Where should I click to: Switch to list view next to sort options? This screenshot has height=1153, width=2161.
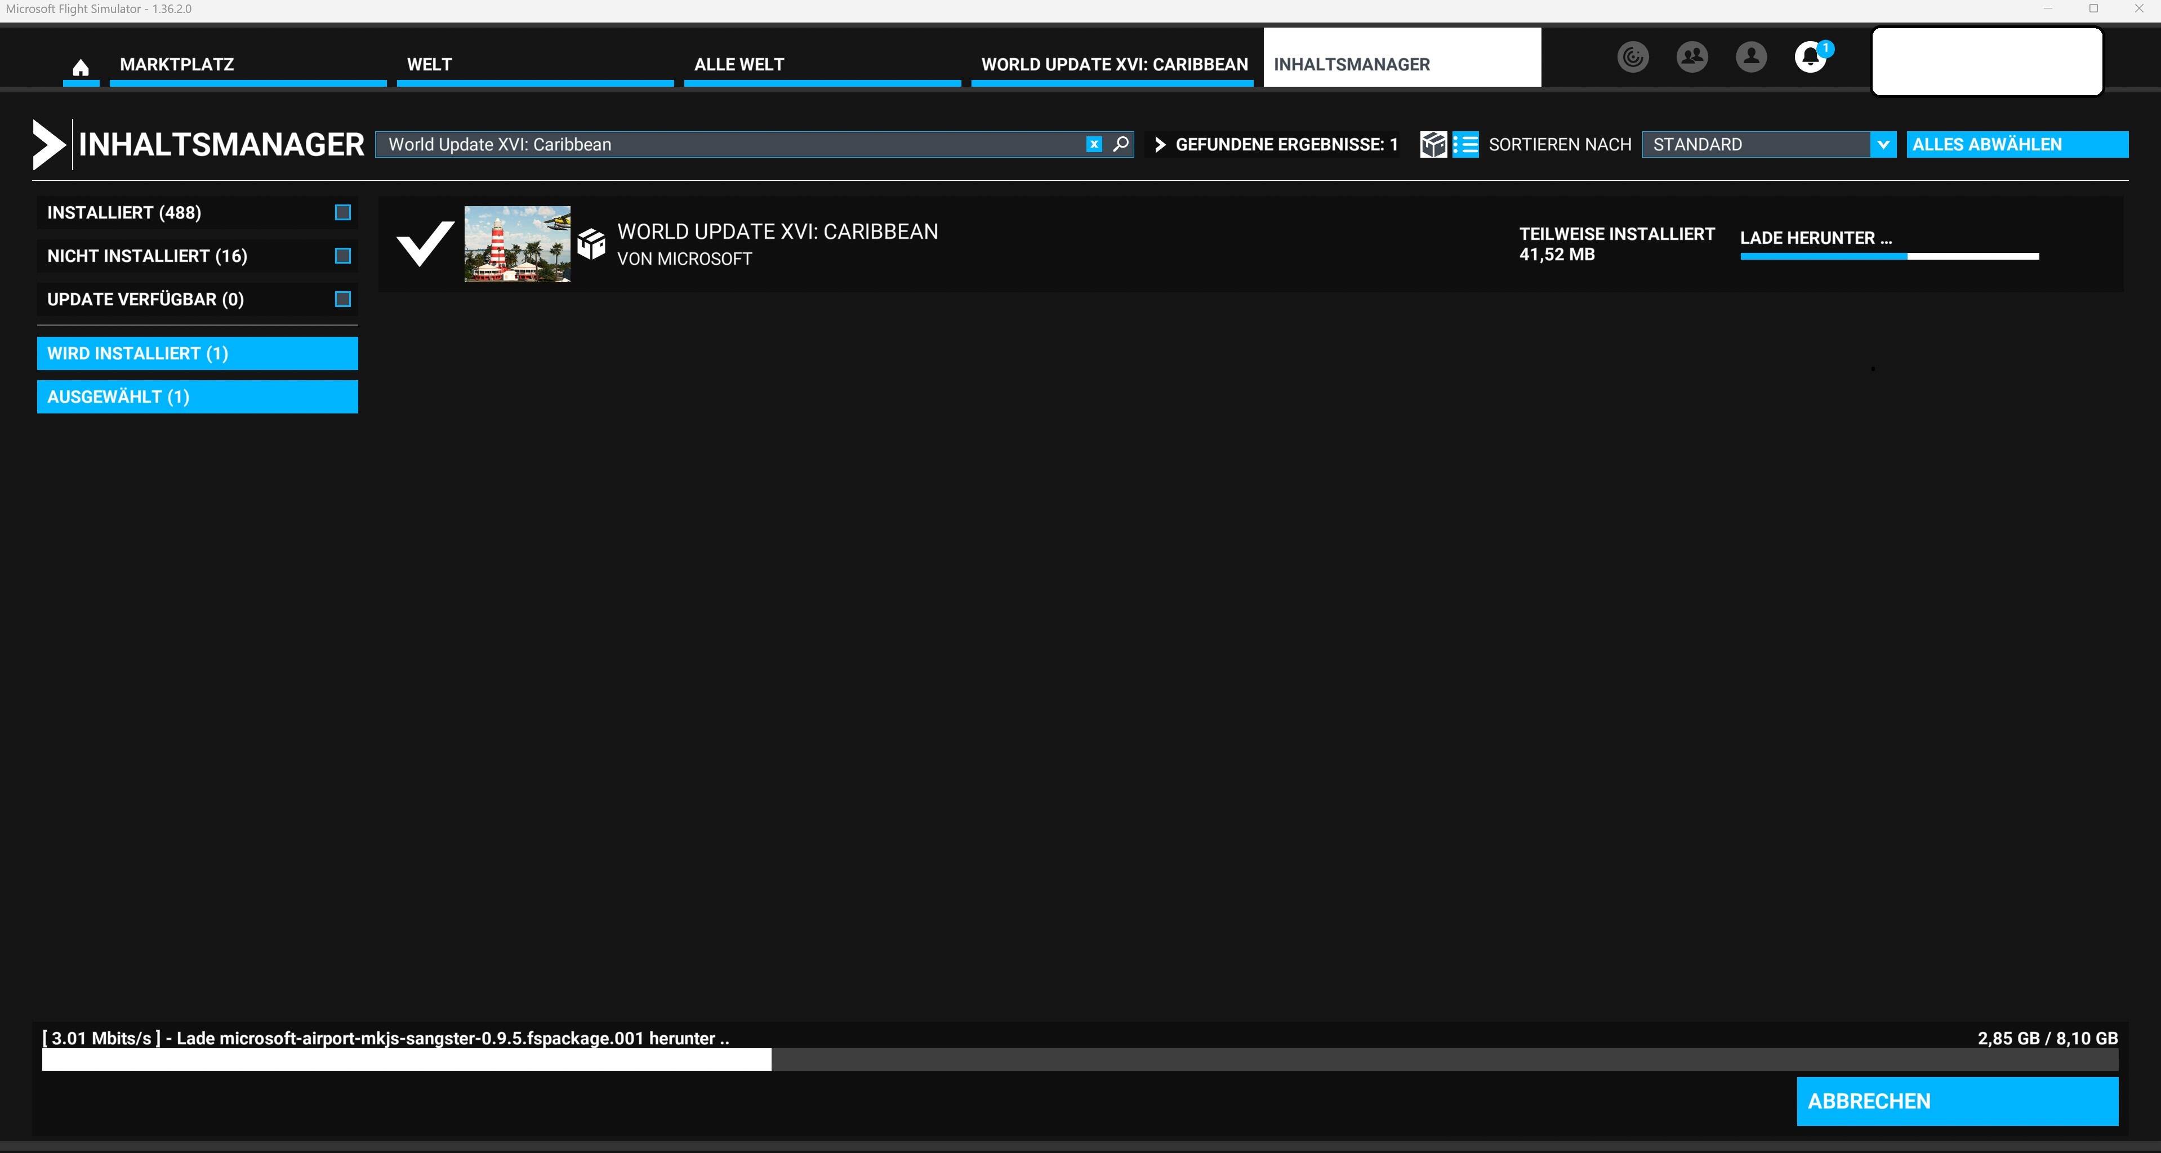pyautogui.click(x=1465, y=144)
